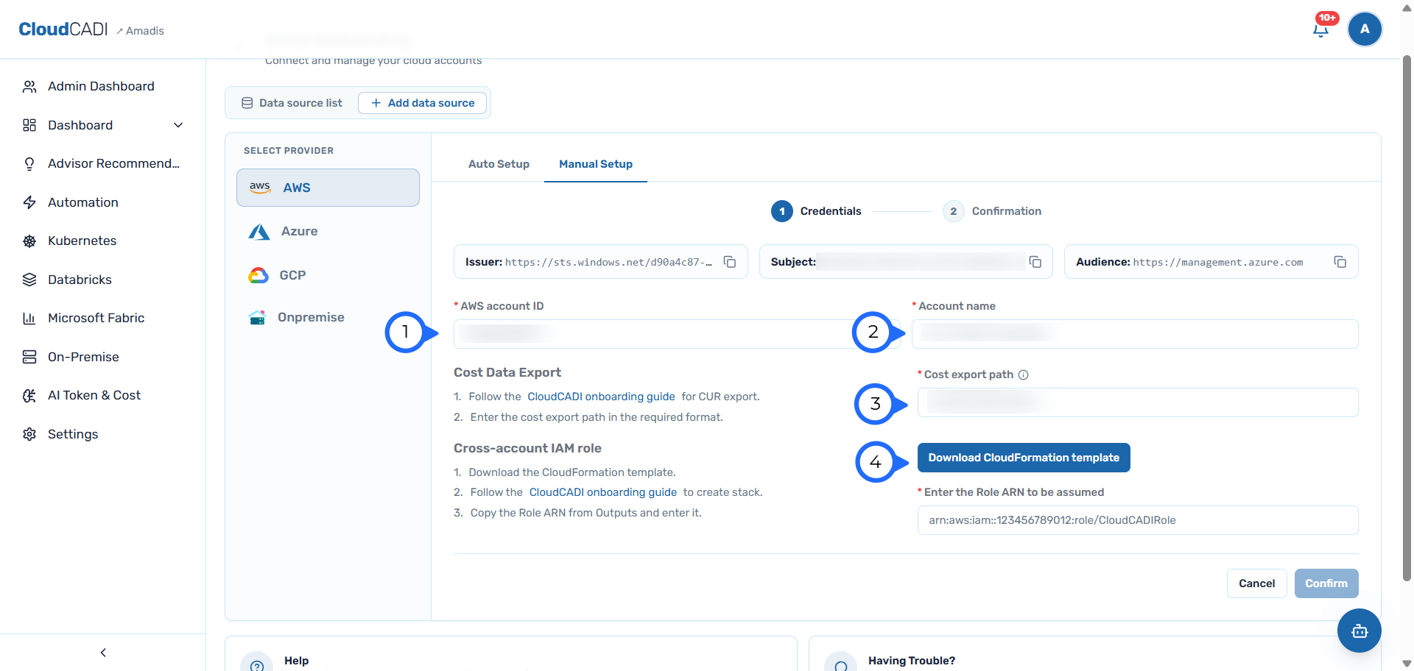Click the Confirmation step indicator
The image size is (1414, 671).
[x=992, y=211]
